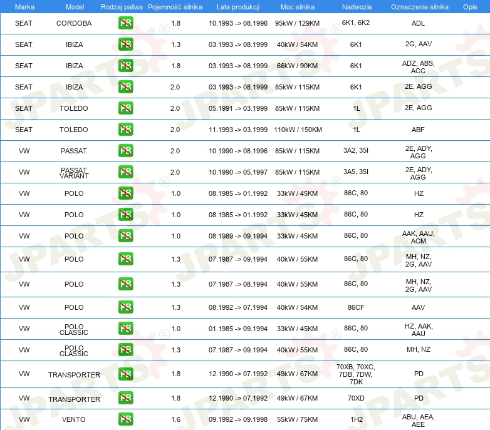Select the 6K1, 6K2 body cell
This screenshot has height=430, width=490.
[356, 23]
